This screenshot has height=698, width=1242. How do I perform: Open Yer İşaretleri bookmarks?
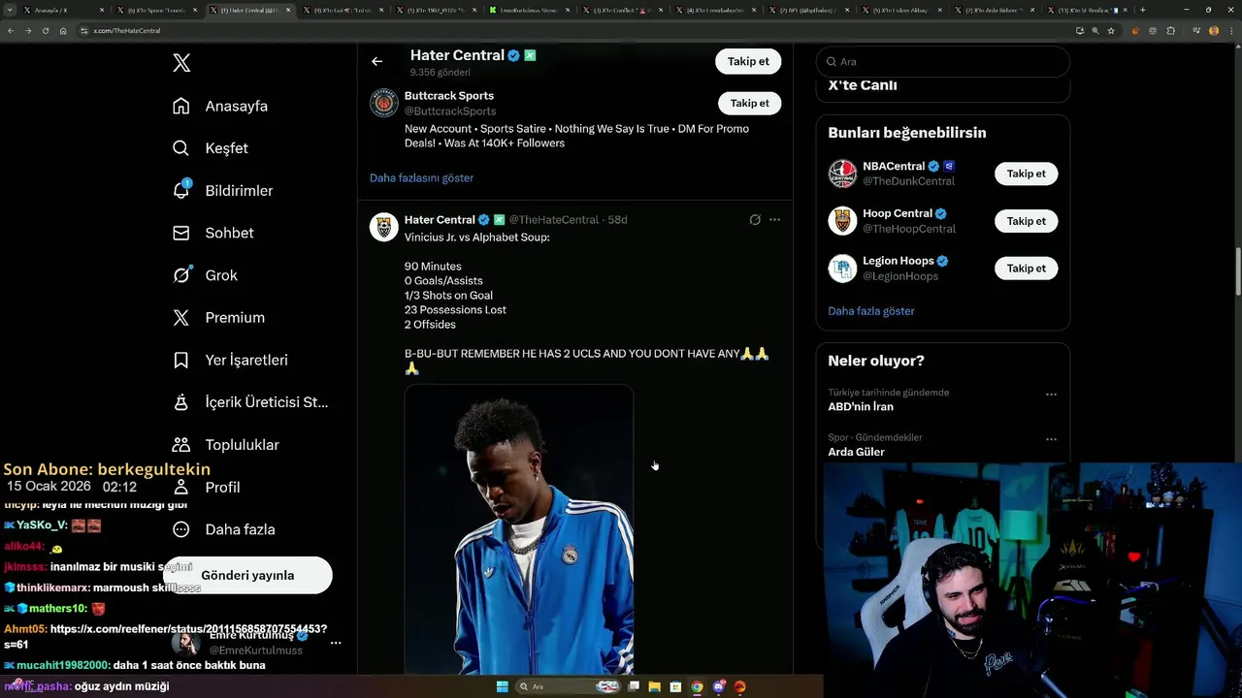tap(230, 360)
